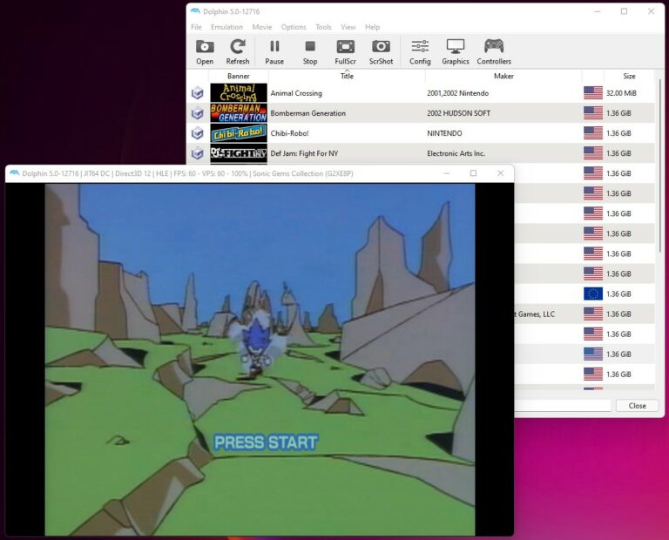Image resolution: width=669 pixels, height=540 pixels.
Task: Open the Options menu
Action: (x=294, y=27)
